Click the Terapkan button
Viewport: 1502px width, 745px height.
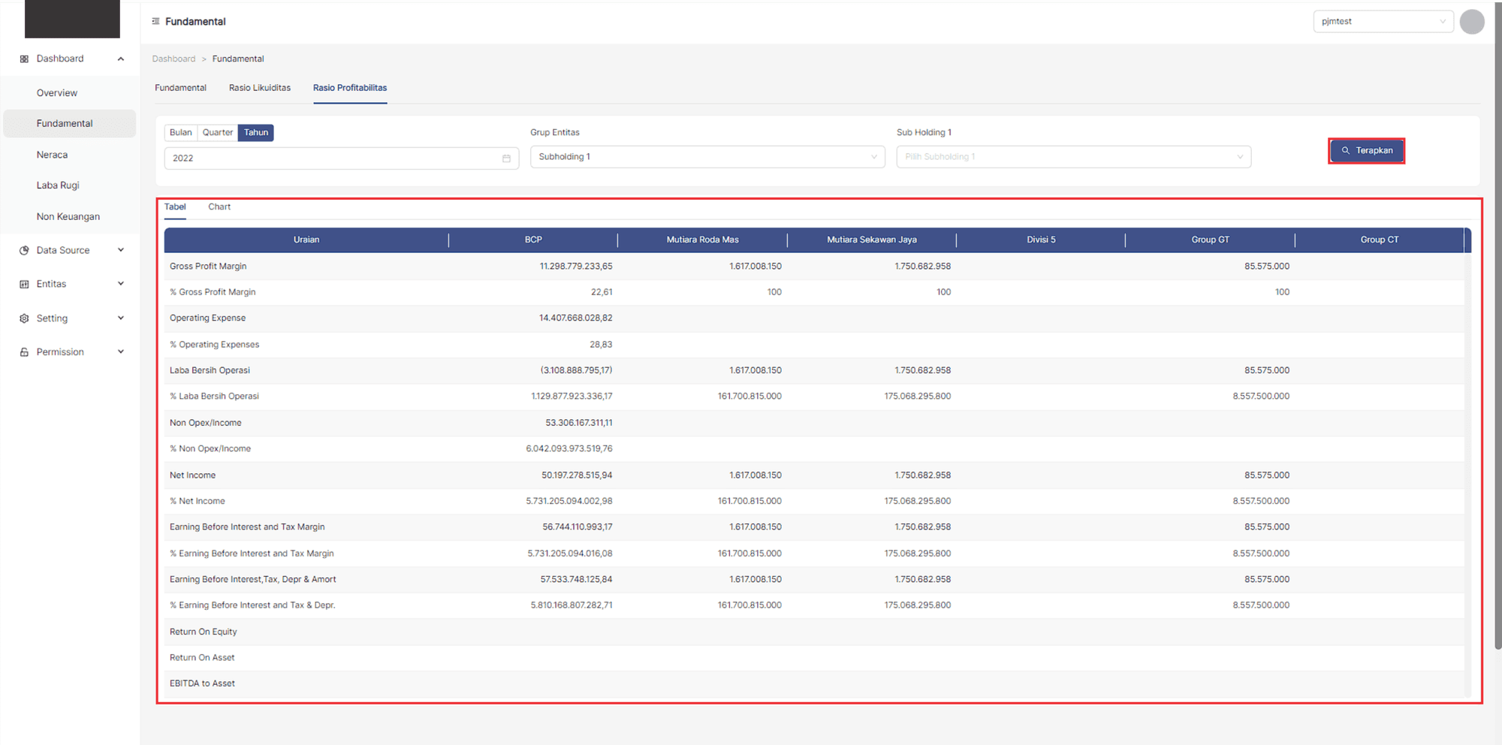pyautogui.click(x=1366, y=151)
